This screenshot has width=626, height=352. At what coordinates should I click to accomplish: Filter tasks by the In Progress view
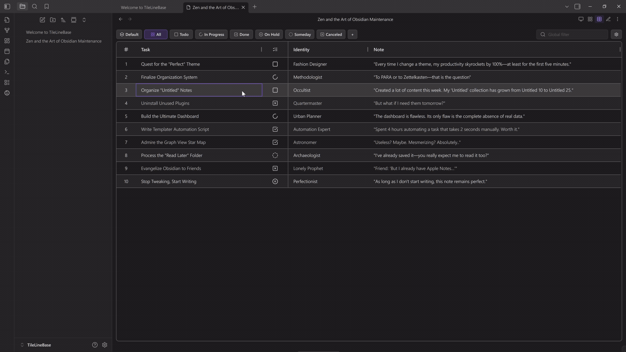point(211,35)
